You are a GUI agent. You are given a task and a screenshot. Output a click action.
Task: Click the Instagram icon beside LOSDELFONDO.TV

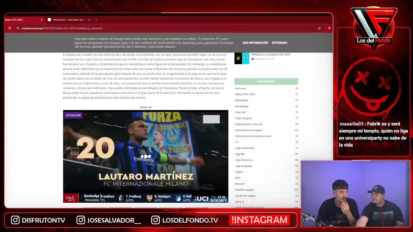(156, 220)
